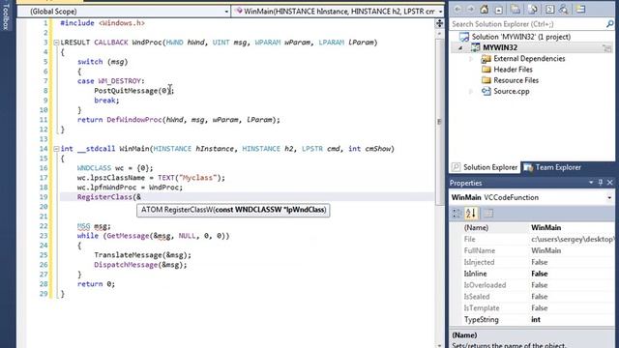Switch Properties to Categorized view
Viewport: 619px width, 348px height.
[x=457, y=214]
